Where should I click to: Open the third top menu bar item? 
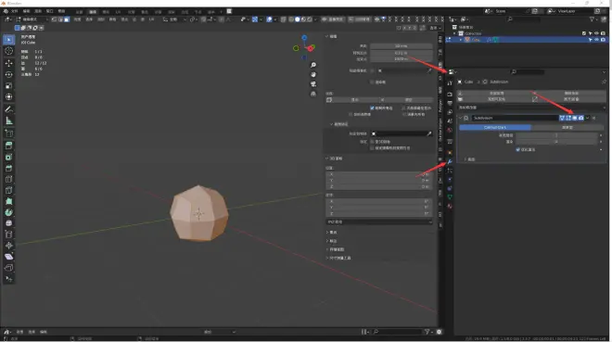click(x=38, y=11)
